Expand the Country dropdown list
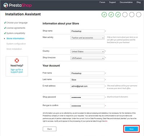The height and width of the screenshot is (136, 144). (87, 51)
